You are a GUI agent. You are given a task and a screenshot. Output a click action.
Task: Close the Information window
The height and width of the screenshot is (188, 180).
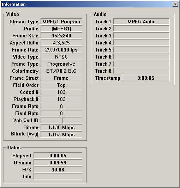coord(175,4)
